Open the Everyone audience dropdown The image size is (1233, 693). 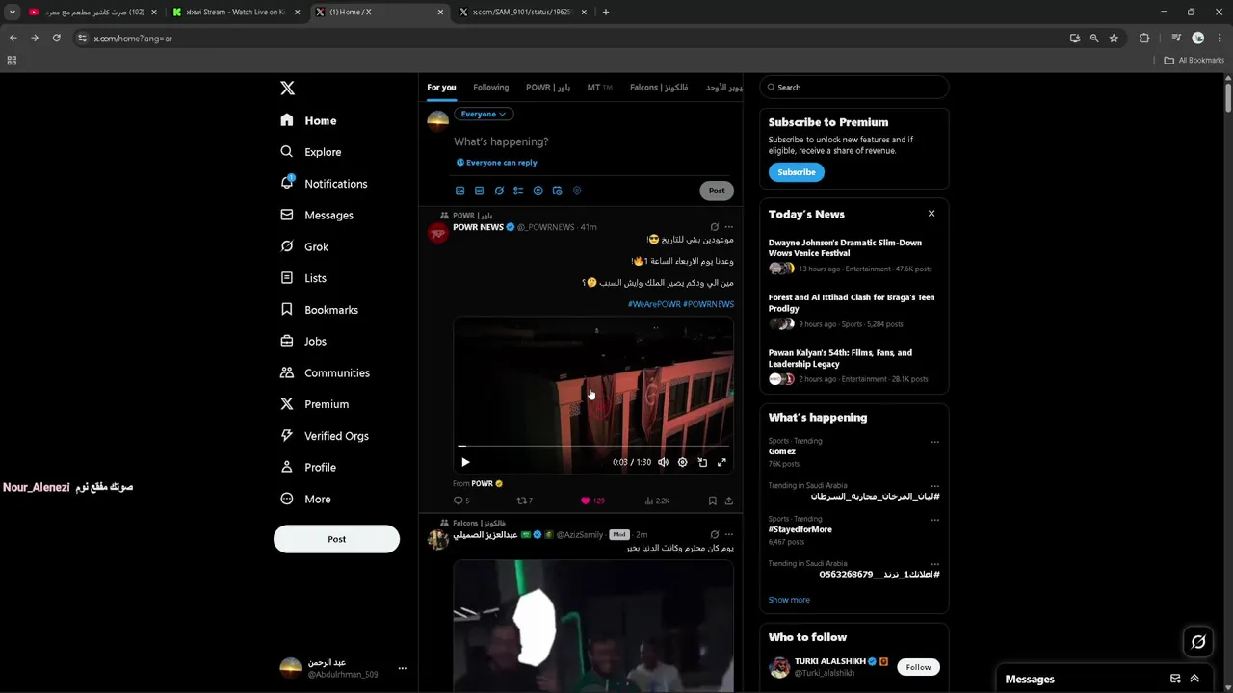click(x=483, y=114)
